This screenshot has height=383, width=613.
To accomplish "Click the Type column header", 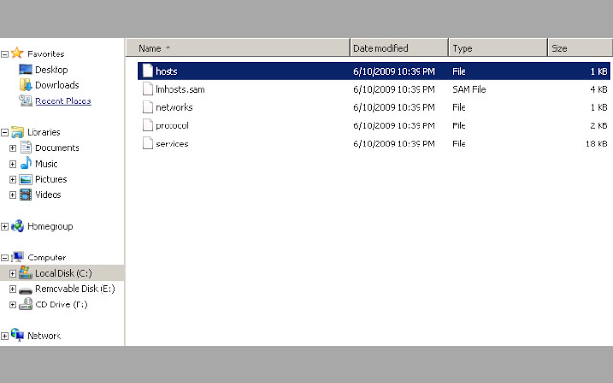I will 496,48.
